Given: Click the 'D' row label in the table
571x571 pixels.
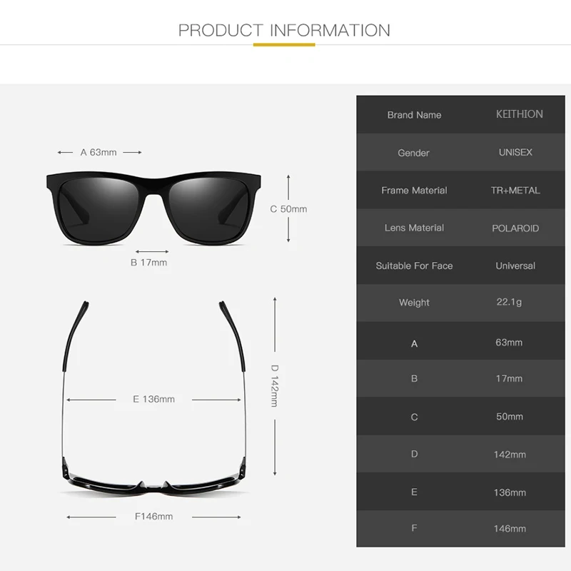Looking at the screenshot, I should 414,454.
